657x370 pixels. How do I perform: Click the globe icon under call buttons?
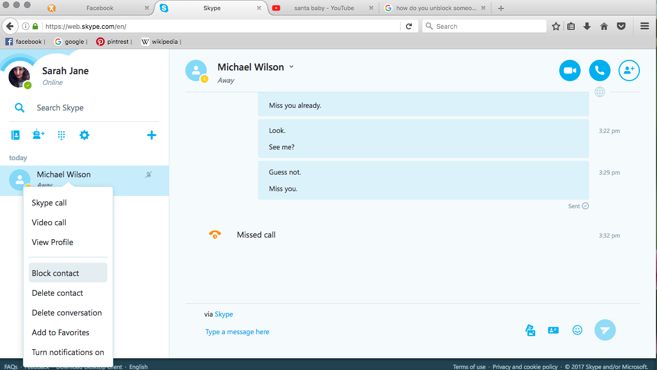pos(600,92)
